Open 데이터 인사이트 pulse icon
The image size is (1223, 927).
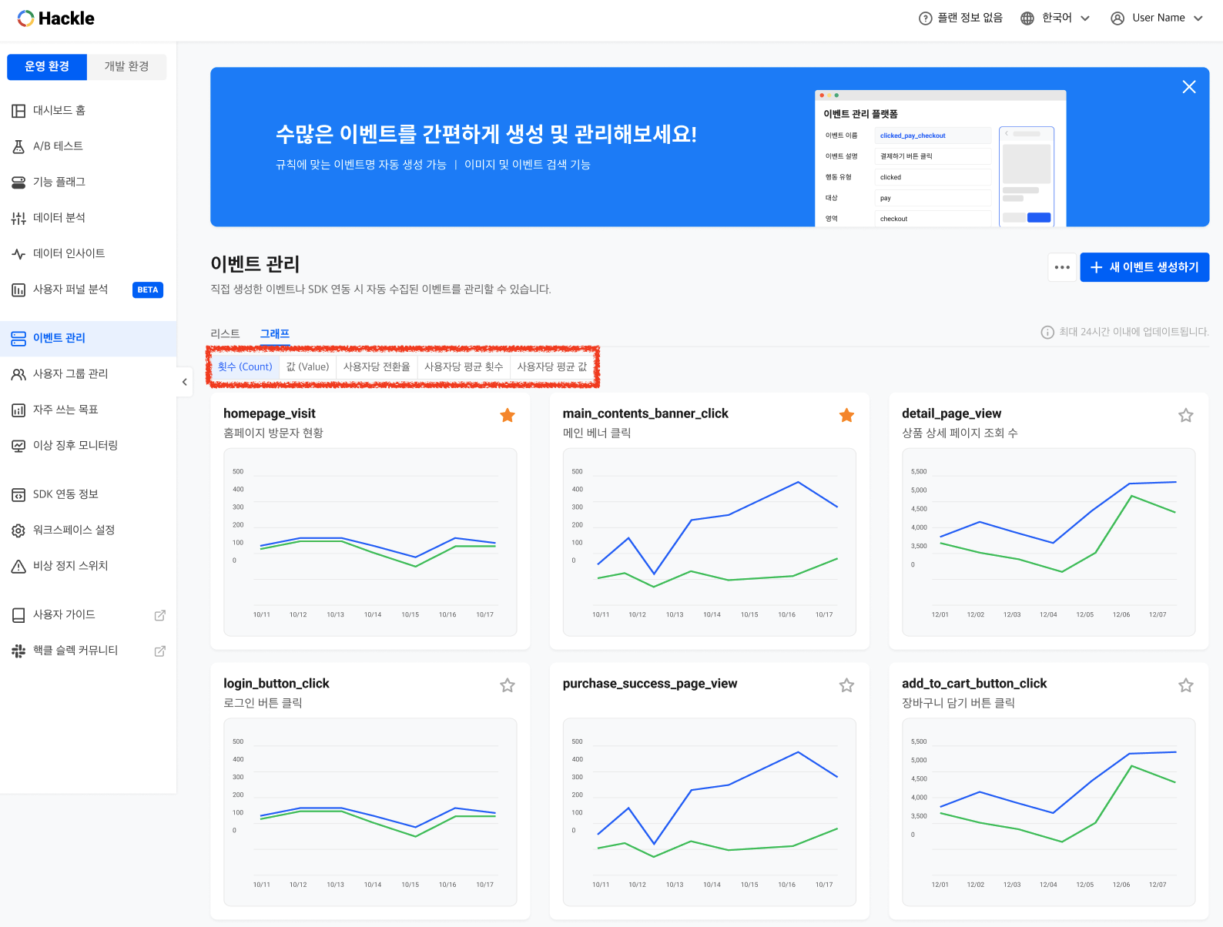pos(18,254)
